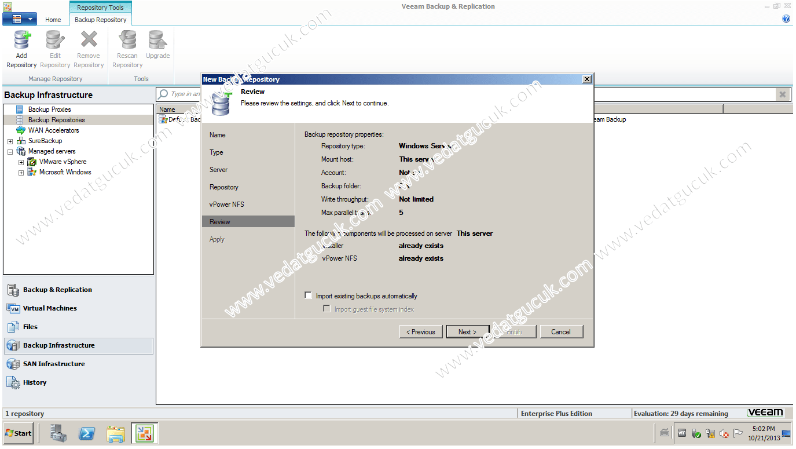796x449 pixels.
Task: Click the Next button in wizard
Action: [x=468, y=332]
